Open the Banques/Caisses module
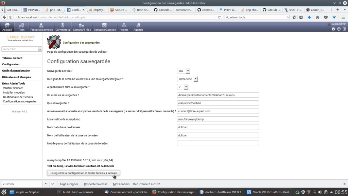The image size is (348, 196). [x=105, y=27]
